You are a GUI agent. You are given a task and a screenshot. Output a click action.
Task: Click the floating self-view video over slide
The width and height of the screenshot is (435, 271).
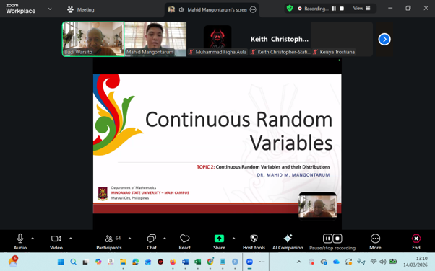click(317, 206)
